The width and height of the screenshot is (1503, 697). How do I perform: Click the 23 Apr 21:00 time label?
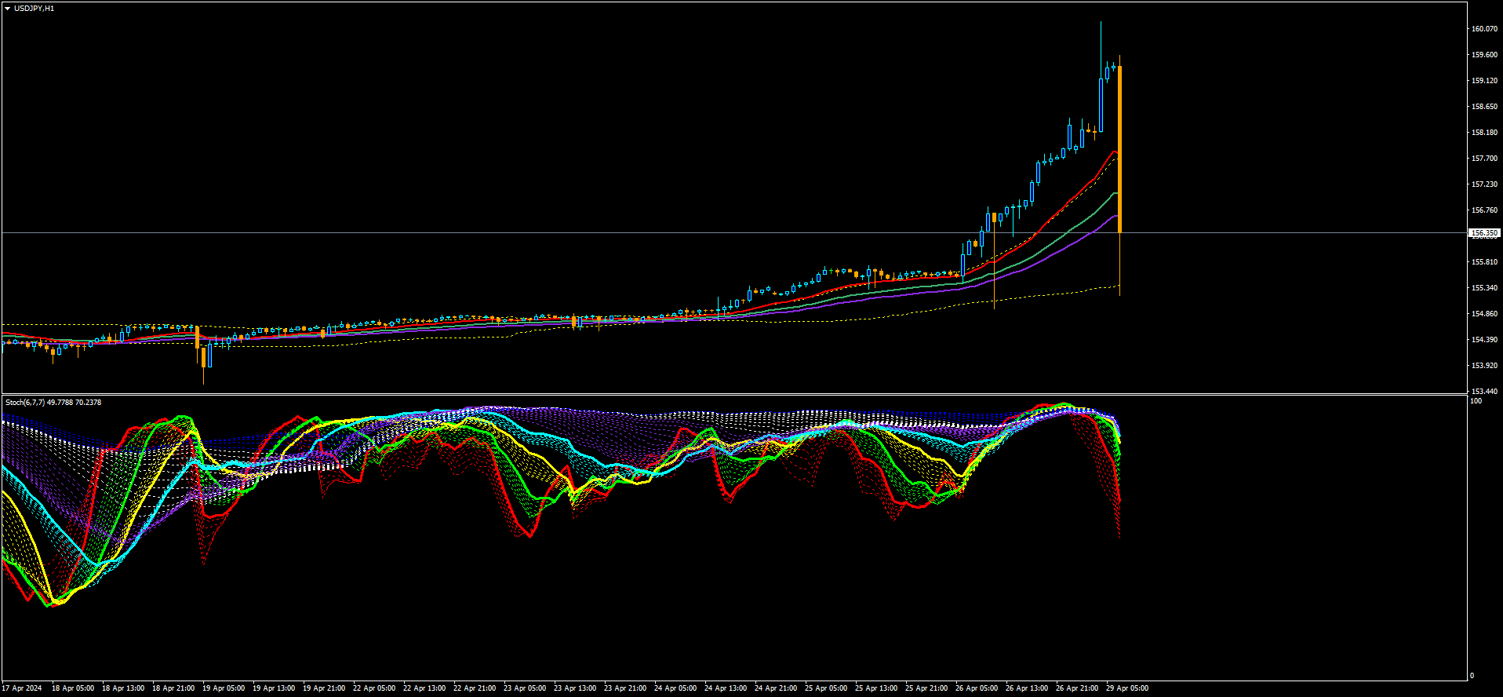tap(625, 688)
